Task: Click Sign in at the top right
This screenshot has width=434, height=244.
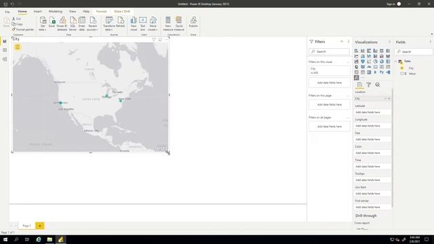Action: click(x=391, y=4)
